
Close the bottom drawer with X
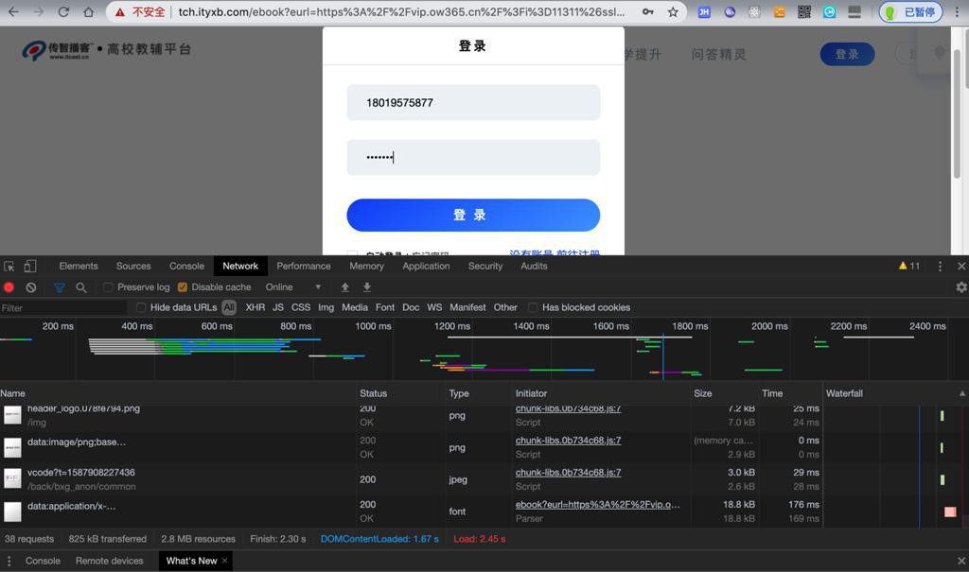pyautogui.click(x=961, y=561)
